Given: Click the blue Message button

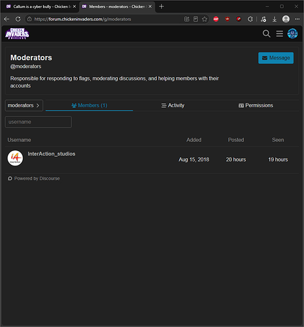Looking at the screenshot, I should click(x=276, y=58).
